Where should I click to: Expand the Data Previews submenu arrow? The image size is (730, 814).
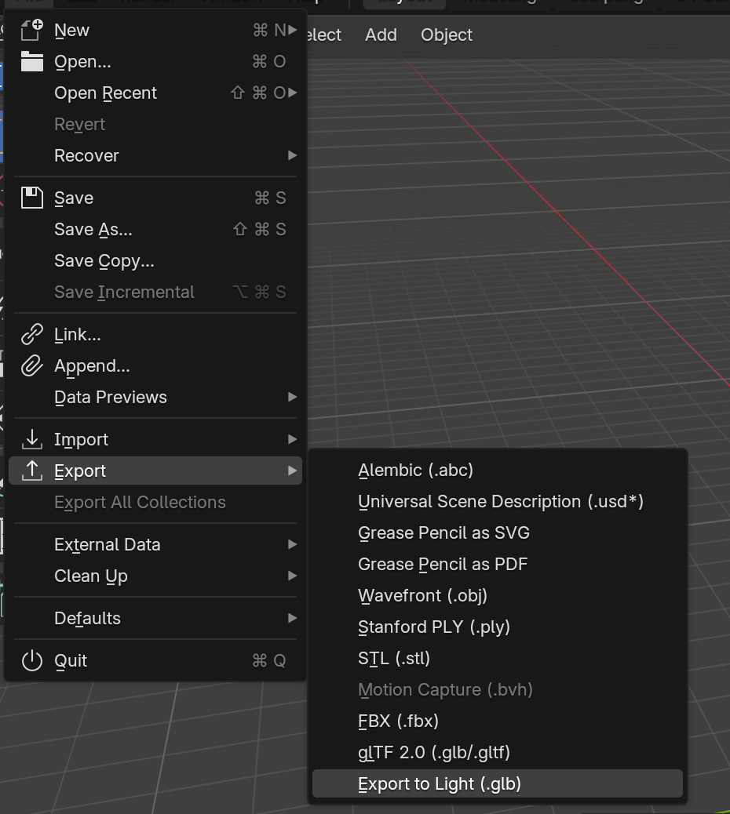pyautogui.click(x=293, y=397)
